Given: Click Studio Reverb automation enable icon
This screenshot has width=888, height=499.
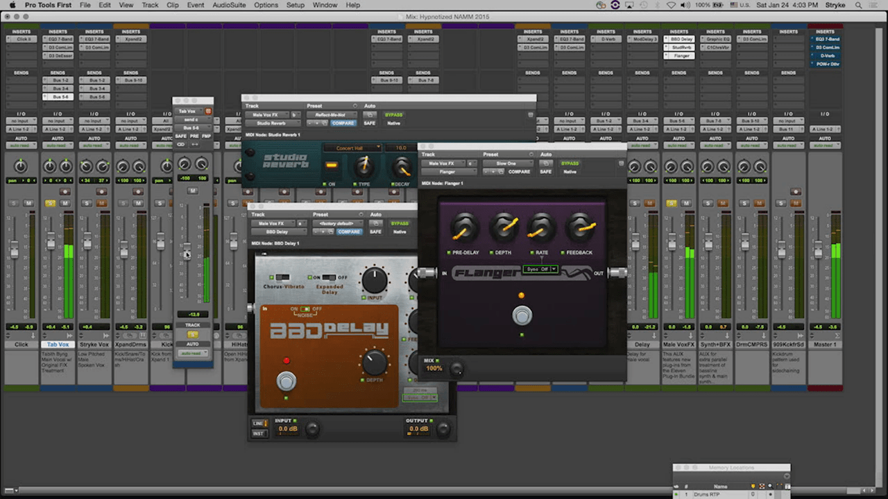Looking at the screenshot, I should (369, 115).
